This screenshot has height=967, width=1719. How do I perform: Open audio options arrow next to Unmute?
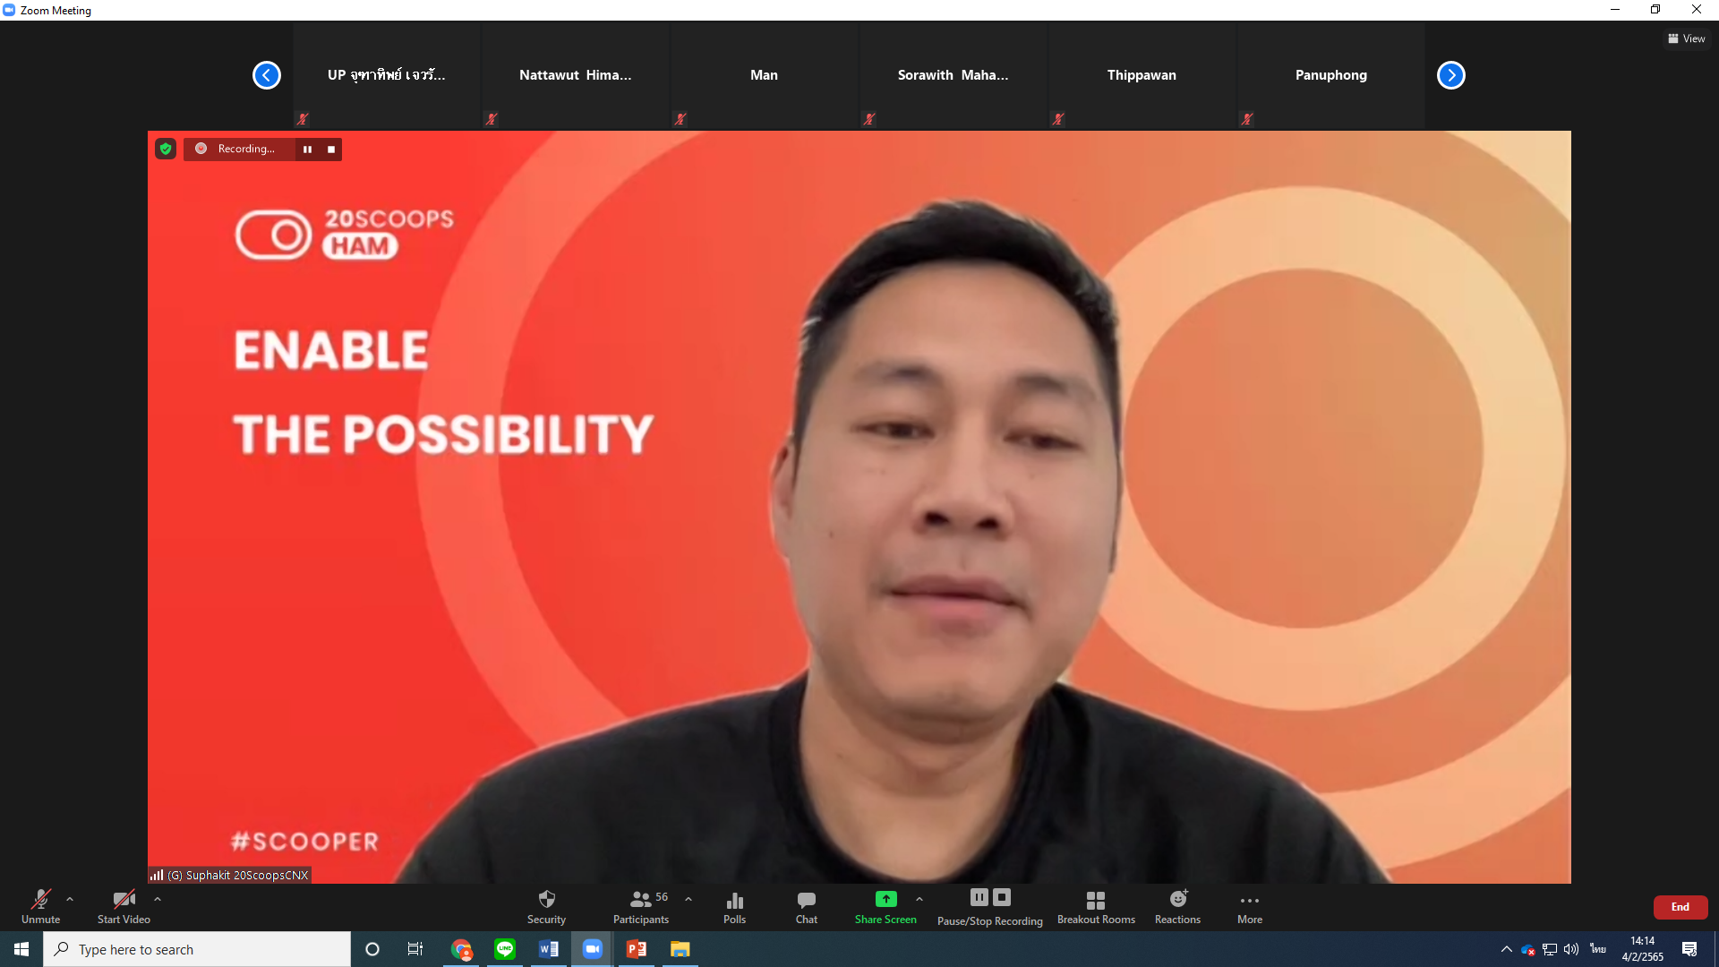click(70, 899)
